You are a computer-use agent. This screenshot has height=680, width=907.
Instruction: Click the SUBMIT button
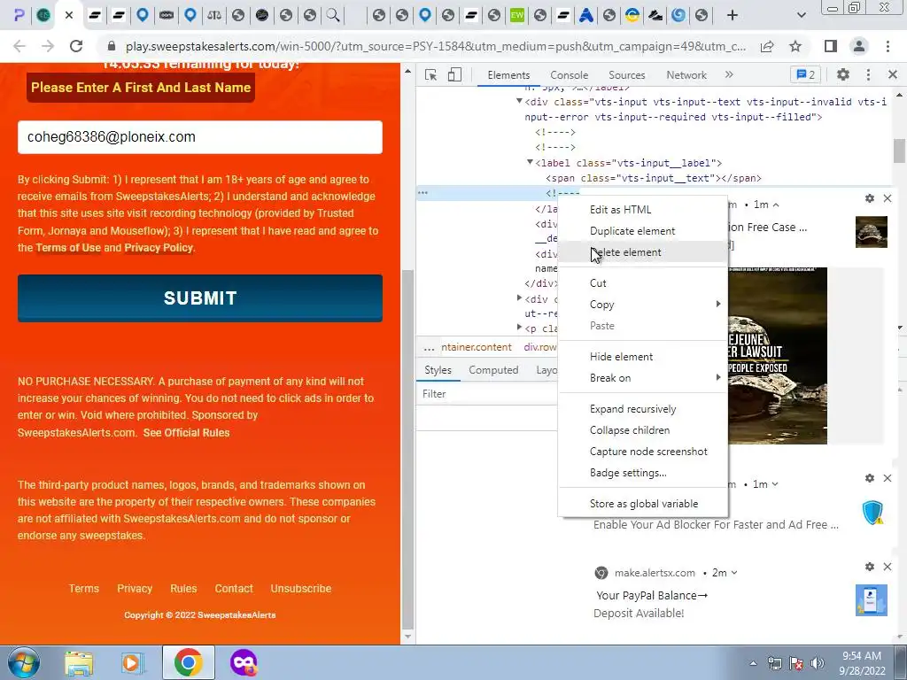click(x=200, y=298)
